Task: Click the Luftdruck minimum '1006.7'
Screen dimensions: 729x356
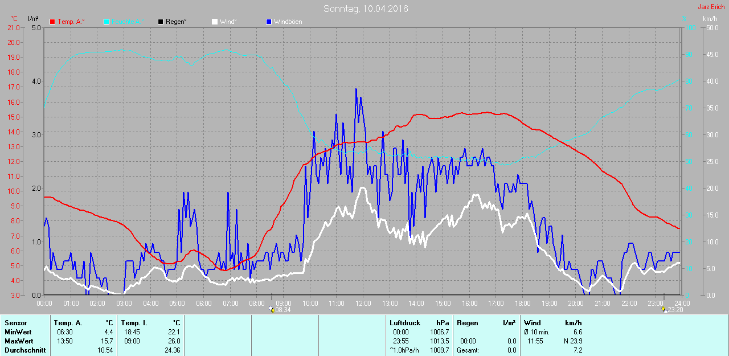Action: click(x=439, y=332)
